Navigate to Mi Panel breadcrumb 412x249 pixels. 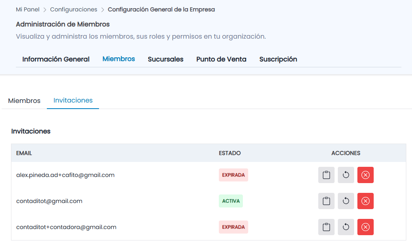(x=28, y=9)
